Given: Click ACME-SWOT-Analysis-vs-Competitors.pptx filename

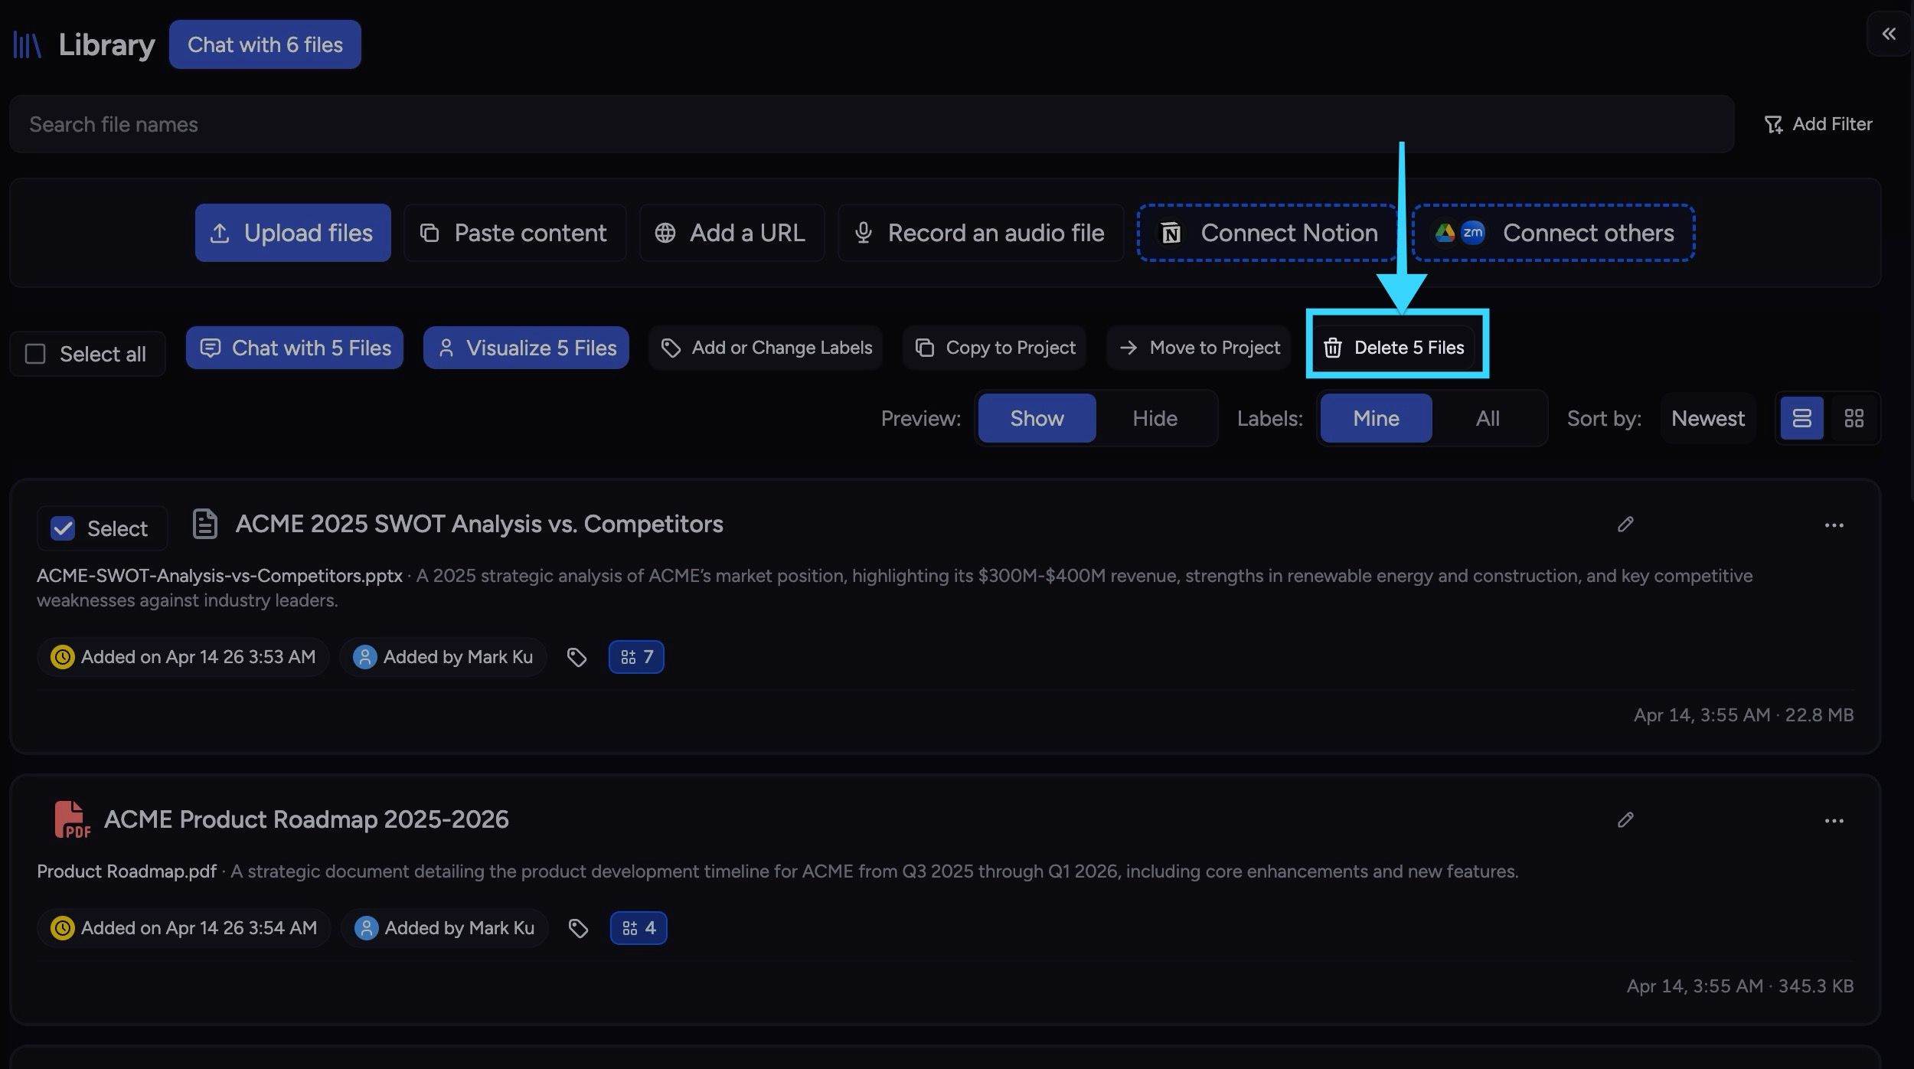Looking at the screenshot, I should 220,576.
